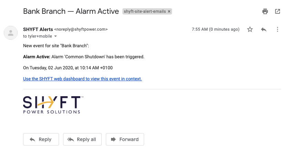Forward this alarm email
Screen dimensions: 291x150
coord(125,139)
